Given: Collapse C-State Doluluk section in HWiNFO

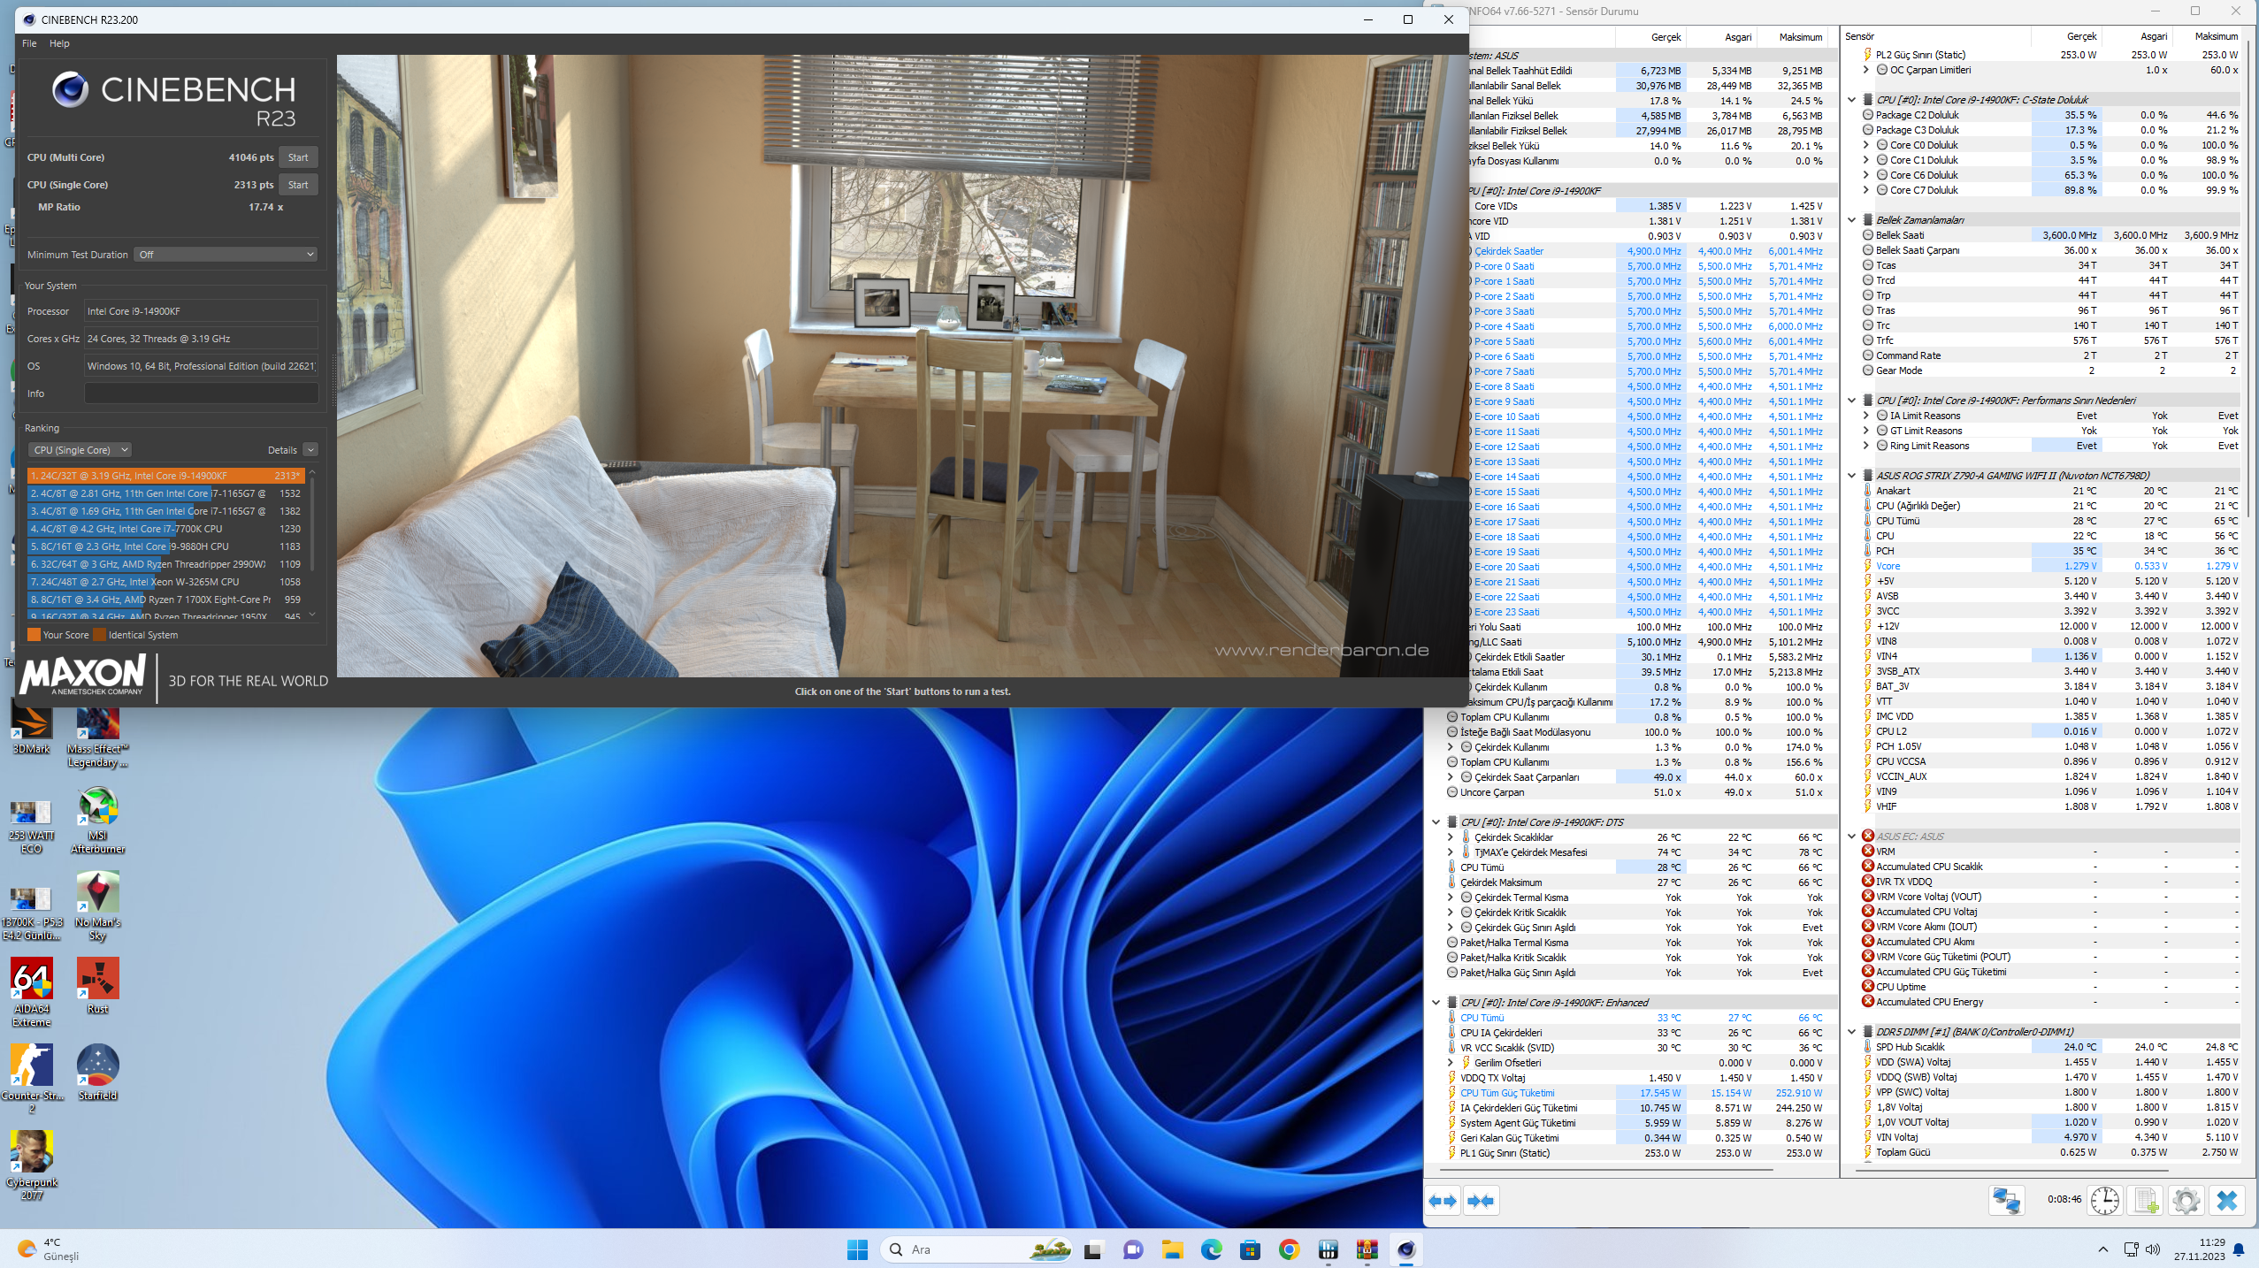Looking at the screenshot, I should click(1851, 100).
